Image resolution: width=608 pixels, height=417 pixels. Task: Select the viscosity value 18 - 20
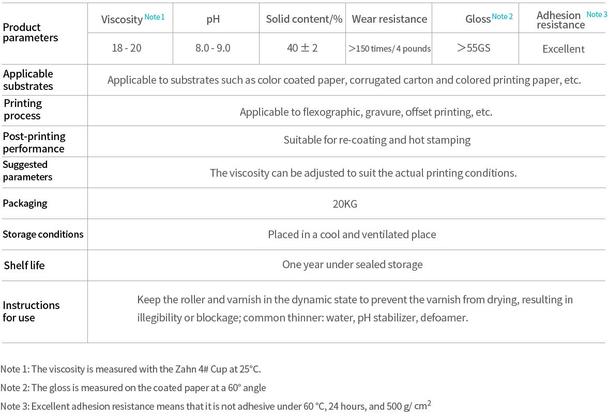[x=127, y=49]
